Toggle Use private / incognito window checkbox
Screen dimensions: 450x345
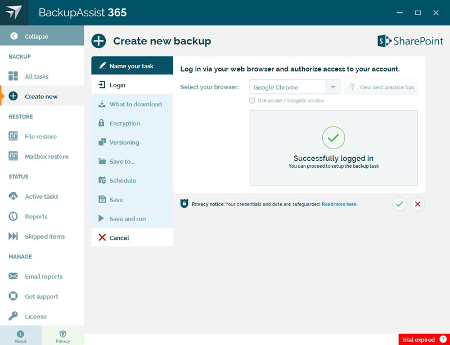point(252,101)
